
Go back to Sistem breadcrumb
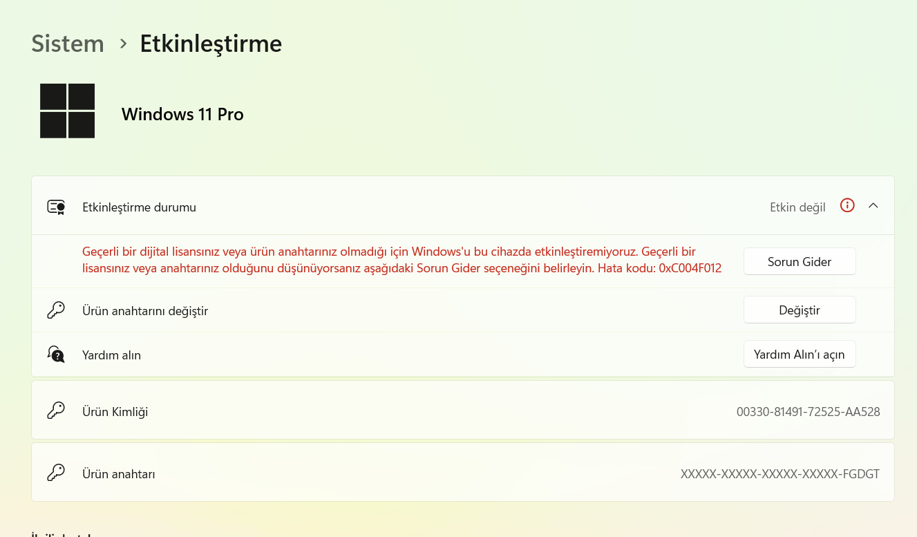(68, 44)
